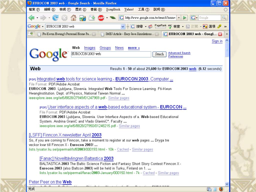
Task: Click the Forward navigation arrow
Action: click(43, 18)
